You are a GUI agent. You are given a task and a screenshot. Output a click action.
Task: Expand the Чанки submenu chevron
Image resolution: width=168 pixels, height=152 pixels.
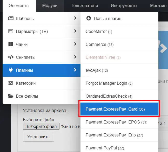(x=75, y=44)
